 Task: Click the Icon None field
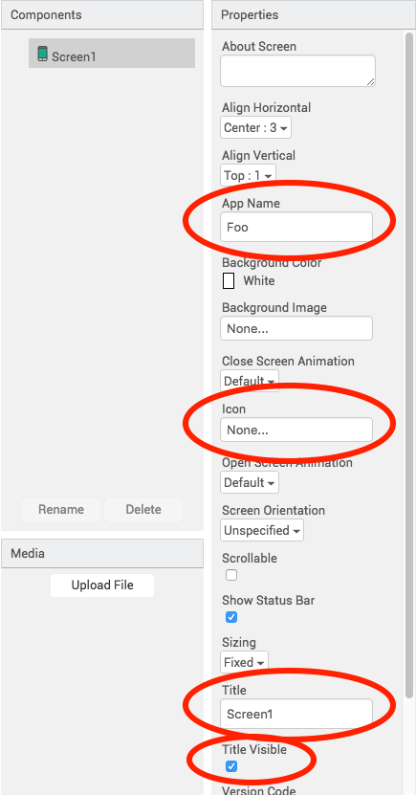[296, 430]
